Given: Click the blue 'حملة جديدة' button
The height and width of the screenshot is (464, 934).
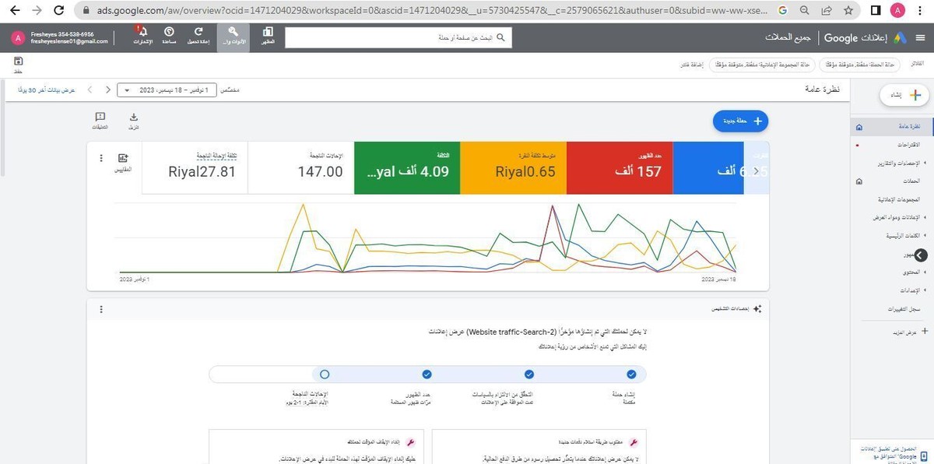Looking at the screenshot, I should coord(739,121).
